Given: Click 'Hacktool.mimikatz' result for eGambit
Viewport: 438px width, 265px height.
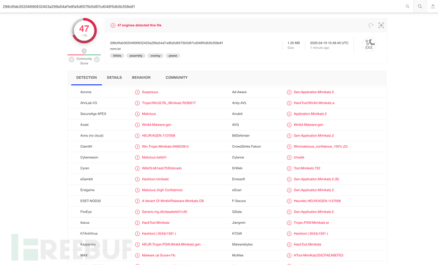Looking at the screenshot, I should click(155, 179).
